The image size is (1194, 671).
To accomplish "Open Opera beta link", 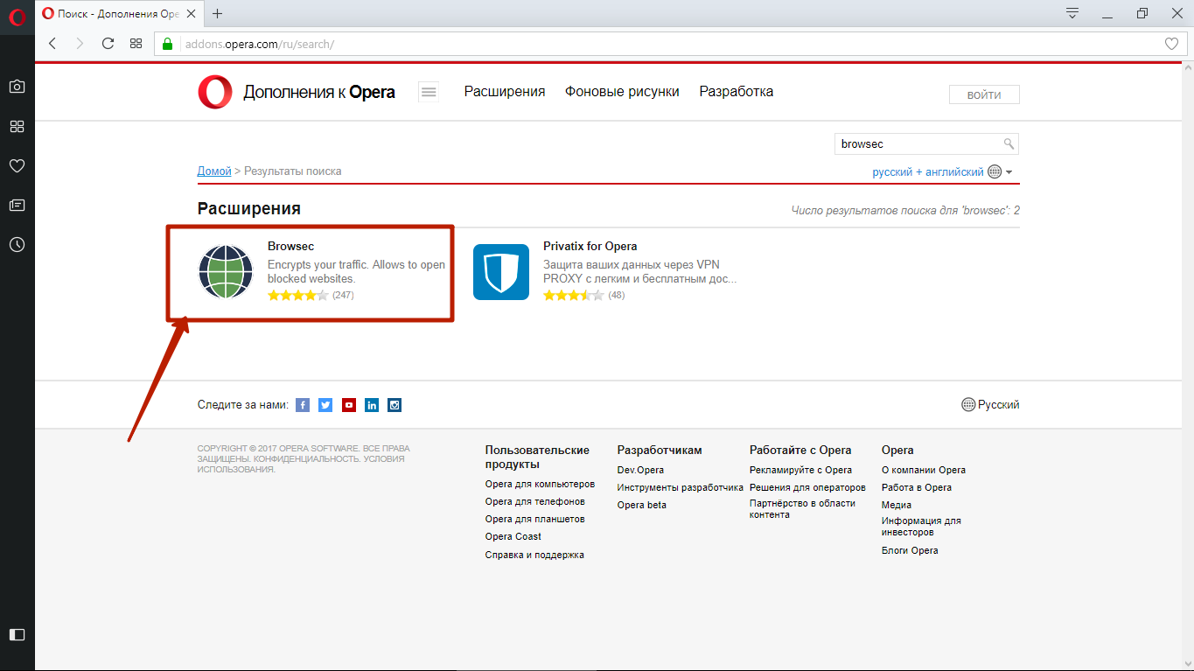I will (642, 506).
